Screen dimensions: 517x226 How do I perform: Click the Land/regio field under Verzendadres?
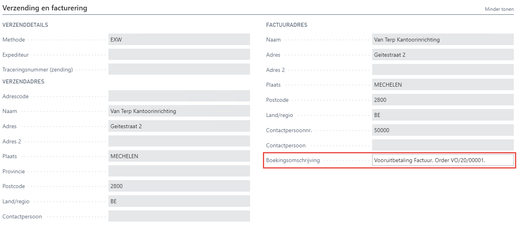click(179, 201)
